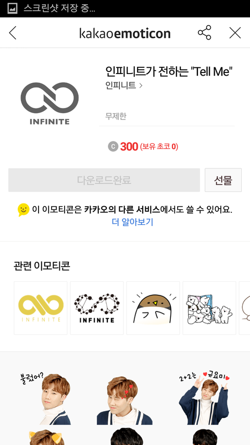Click the 선물 gift button
250x445 pixels.
click(223, 180)
